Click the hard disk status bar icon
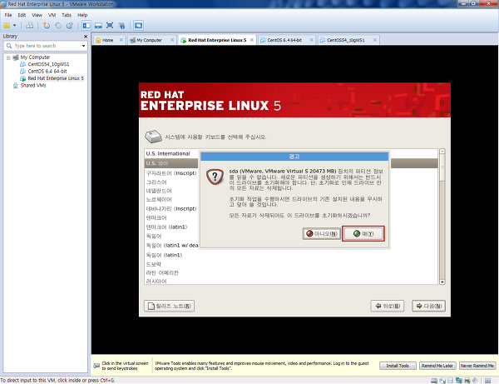Viewport: 499px width, 384px height. click(434, 381)
